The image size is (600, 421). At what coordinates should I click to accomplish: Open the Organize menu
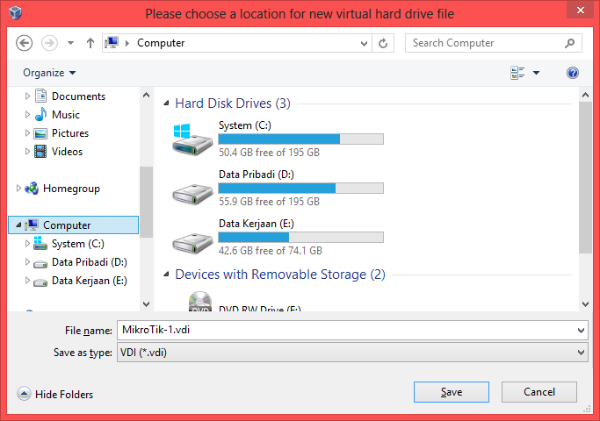click(x=49, y=73)
